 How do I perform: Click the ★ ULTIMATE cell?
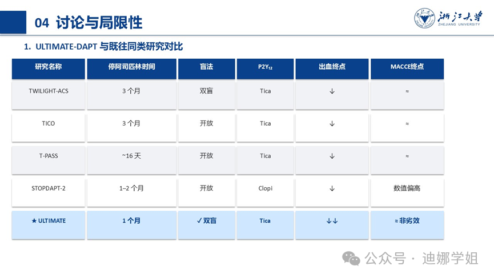[49, 225]
